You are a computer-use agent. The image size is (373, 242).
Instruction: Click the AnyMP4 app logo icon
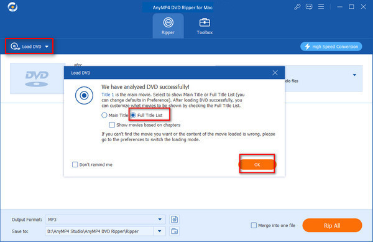click(12, 7)
